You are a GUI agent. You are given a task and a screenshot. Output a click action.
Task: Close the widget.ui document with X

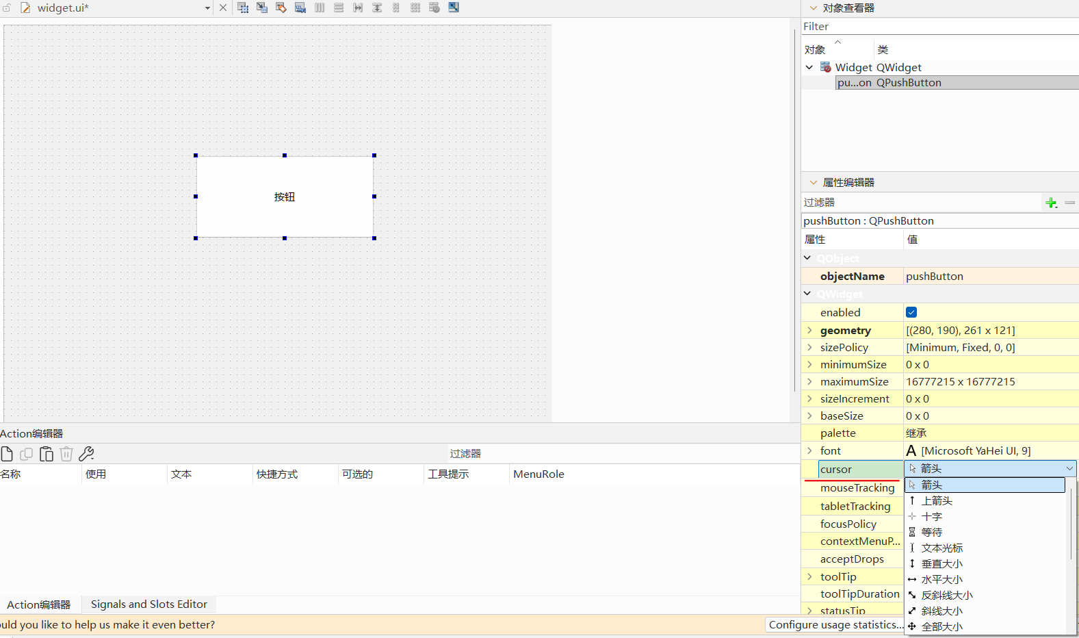point(223,8)
